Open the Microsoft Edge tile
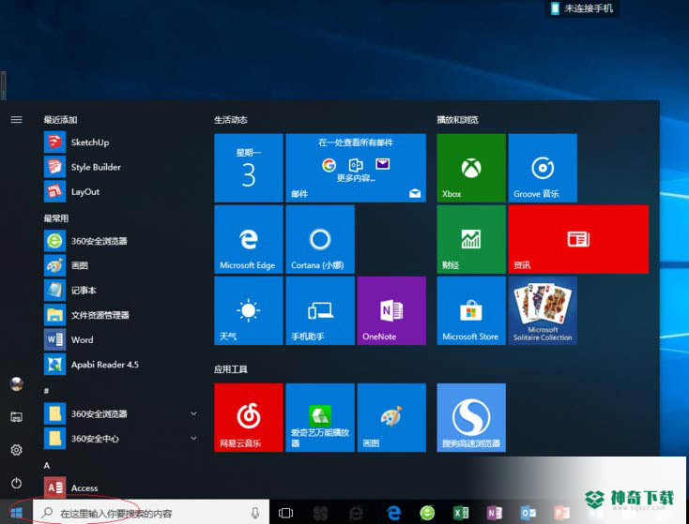 [x=249, y=240]
